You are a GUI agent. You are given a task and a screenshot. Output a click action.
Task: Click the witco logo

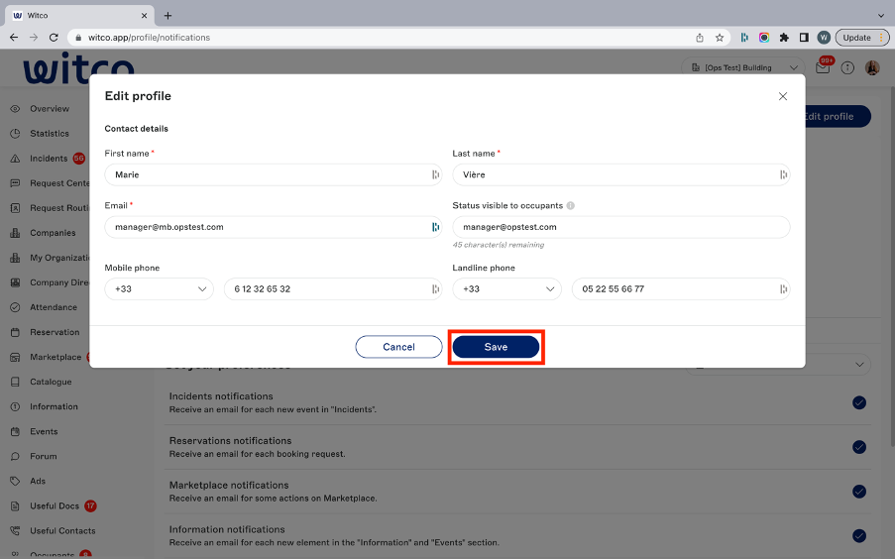[x=79, y=68]
